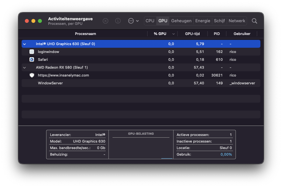Viewport: 282px width, 188px height.
Task: Click the Model value UHD Graphics 630
Action: [89, 141]
